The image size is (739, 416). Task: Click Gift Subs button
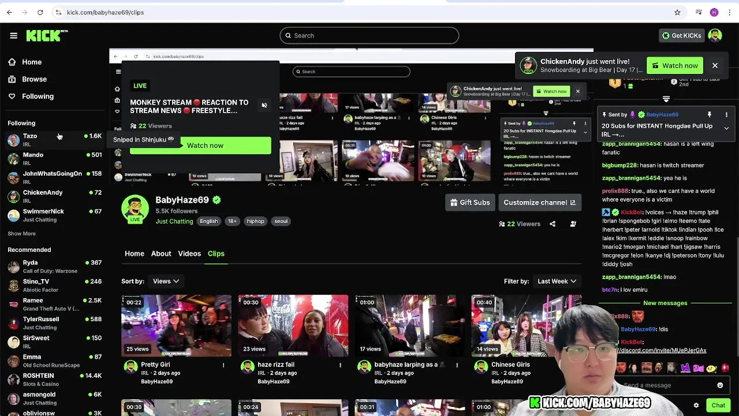[470, 203]
